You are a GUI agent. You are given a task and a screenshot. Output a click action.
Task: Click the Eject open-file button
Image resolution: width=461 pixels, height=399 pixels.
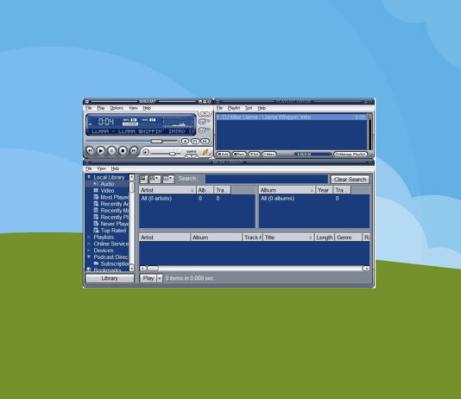(x=185, y=142)
